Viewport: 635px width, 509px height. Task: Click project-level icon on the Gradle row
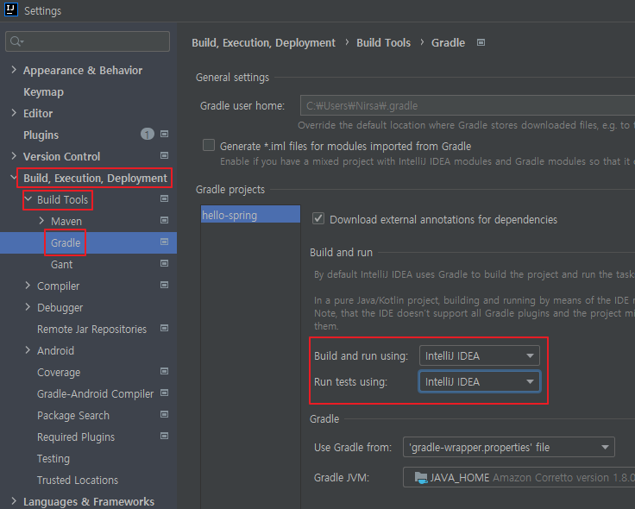coord(164,242)
